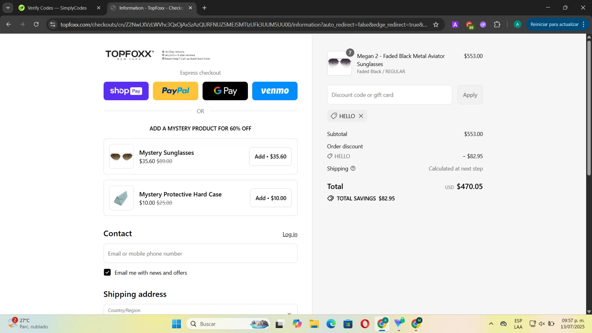This screenshot has height=333, width=592.
Task: Go forward in browser history
Action: coord(22,24)
